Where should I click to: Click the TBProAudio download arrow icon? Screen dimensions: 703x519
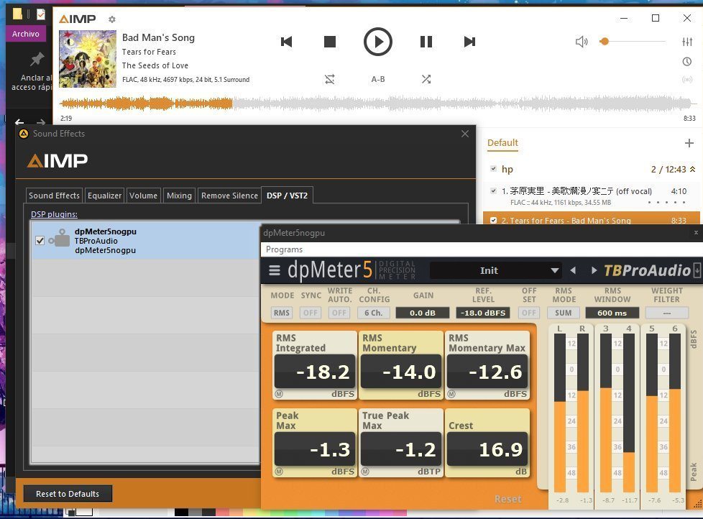(x=697, y=270)
